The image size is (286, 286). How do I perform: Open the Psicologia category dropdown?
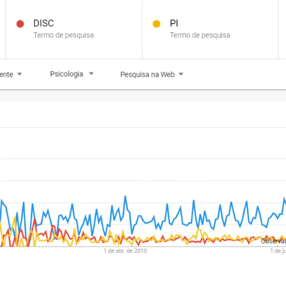[x=72, y=74]
